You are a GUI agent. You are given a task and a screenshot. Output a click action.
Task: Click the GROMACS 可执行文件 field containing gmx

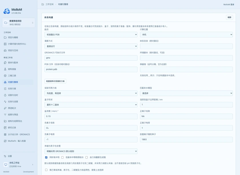(x=91, y=58)
